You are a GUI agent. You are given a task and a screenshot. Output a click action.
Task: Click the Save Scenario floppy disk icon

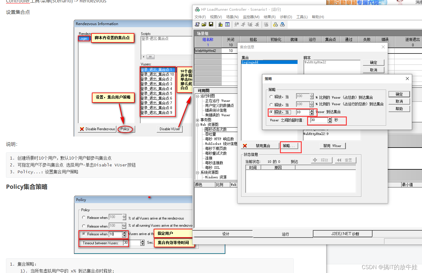point(211,24)
